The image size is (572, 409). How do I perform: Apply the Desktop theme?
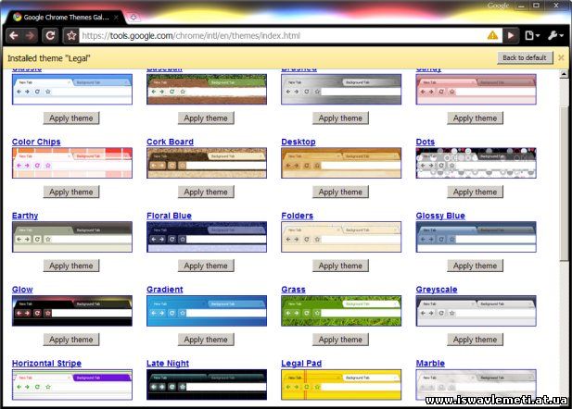click(x=340, y=192)
